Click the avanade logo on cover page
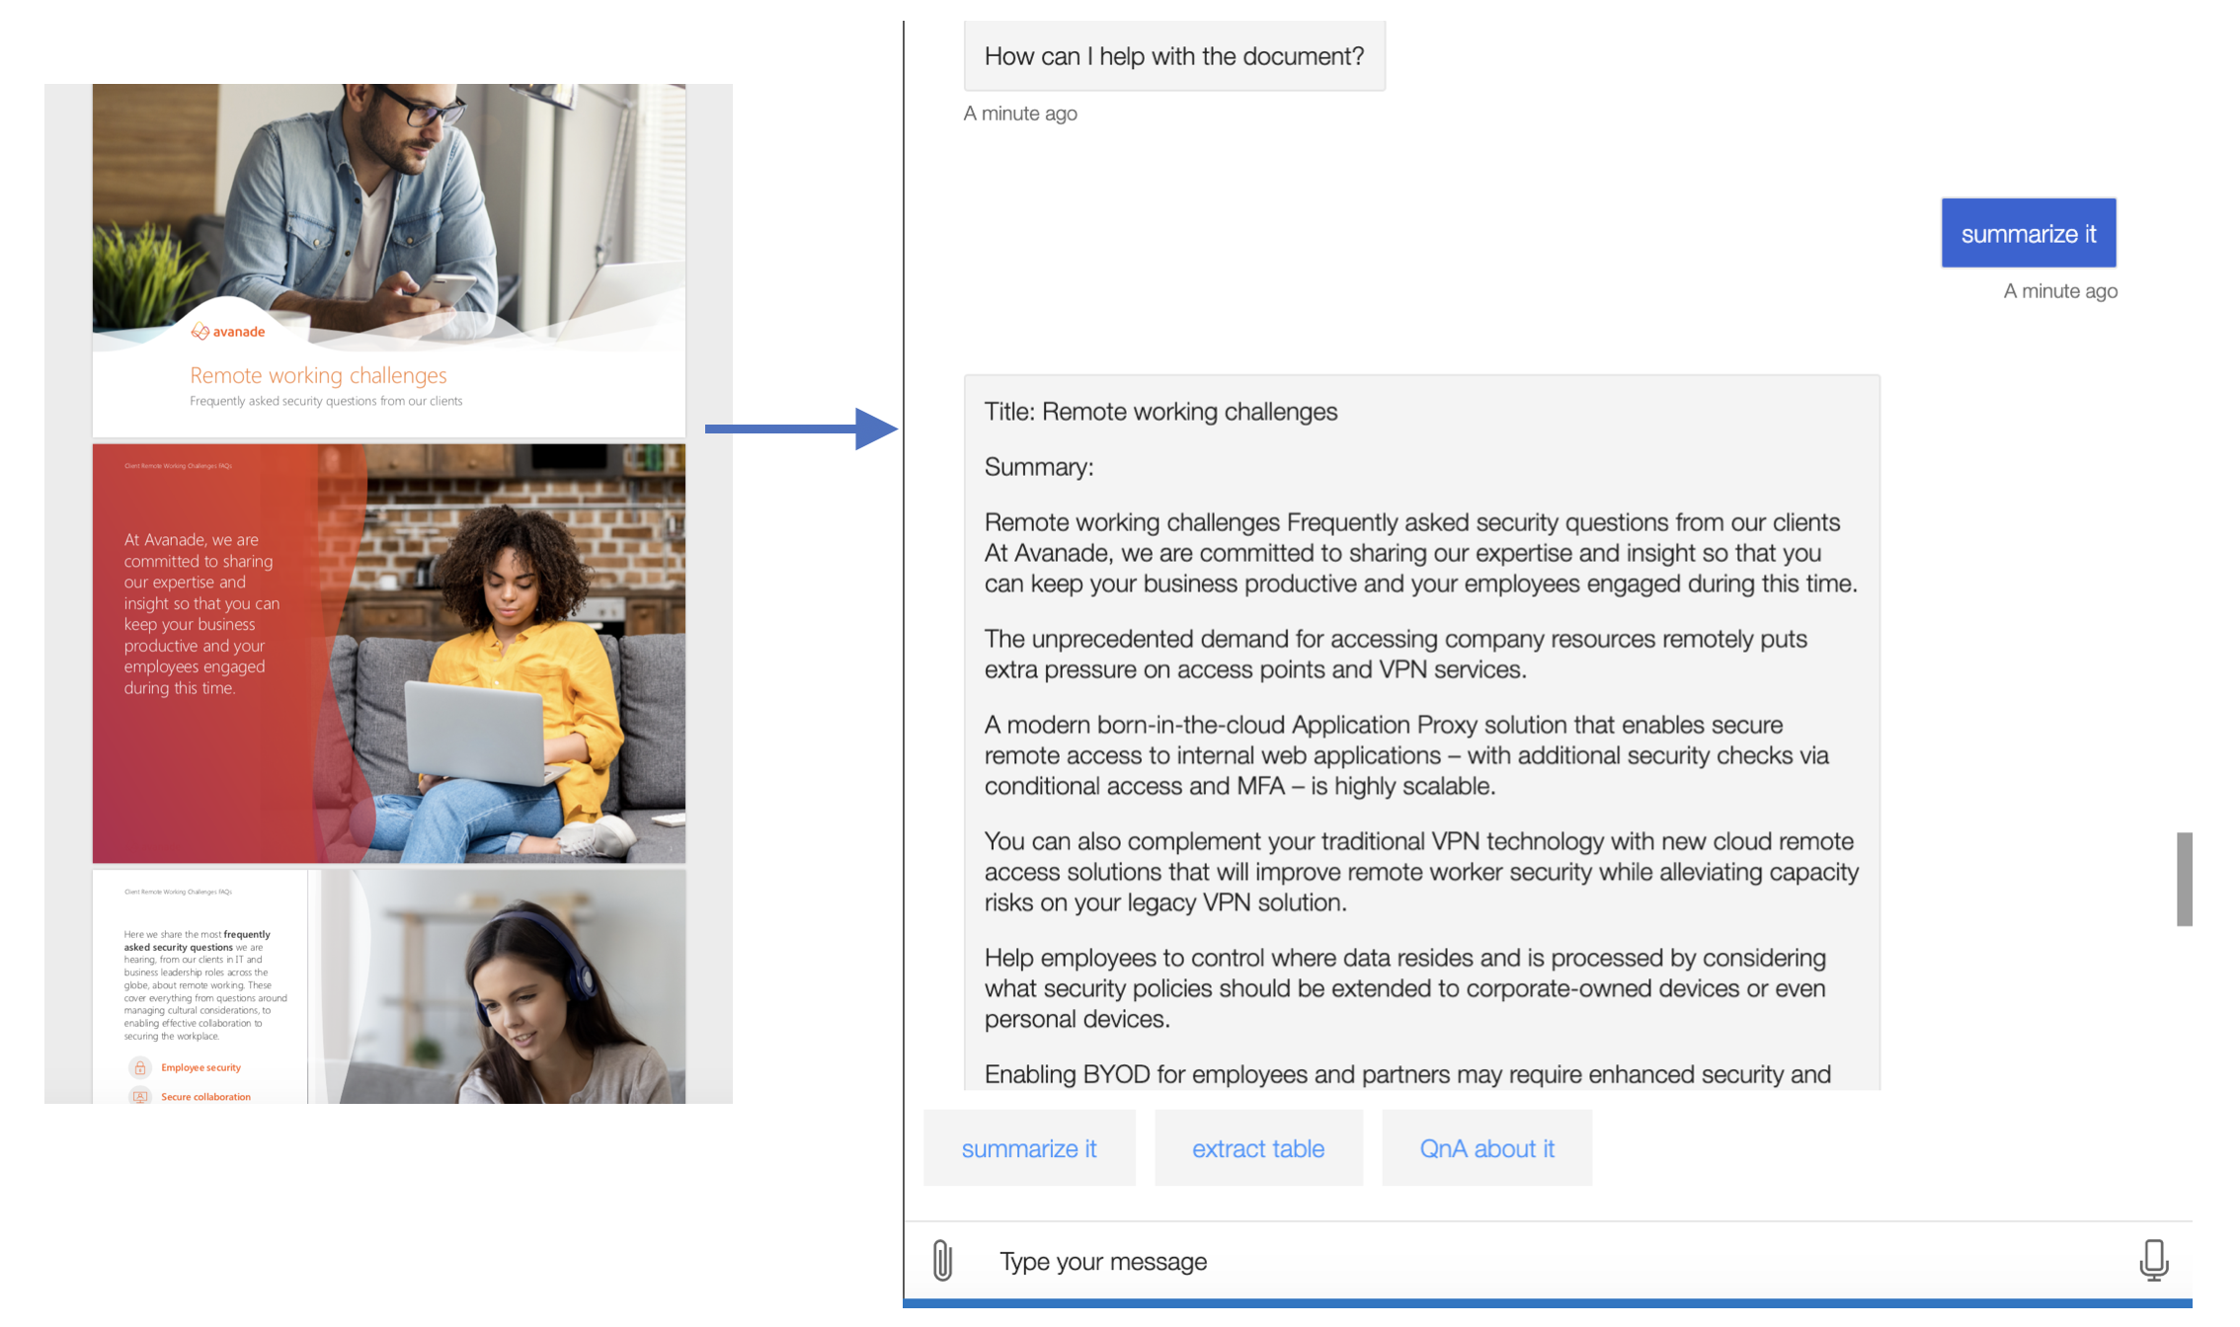Viewport: 2240px width, 1327px height. pyautogui.click(x=228, y=332)
